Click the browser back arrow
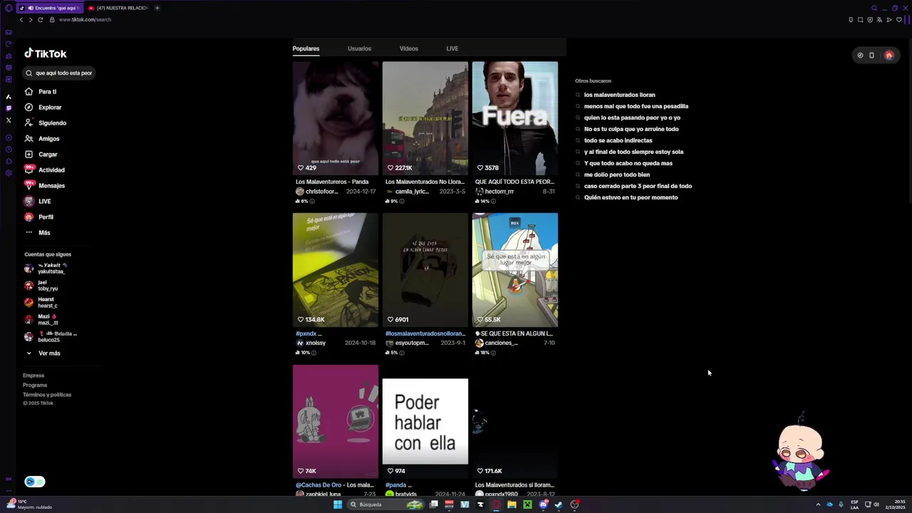 [21, 19]
